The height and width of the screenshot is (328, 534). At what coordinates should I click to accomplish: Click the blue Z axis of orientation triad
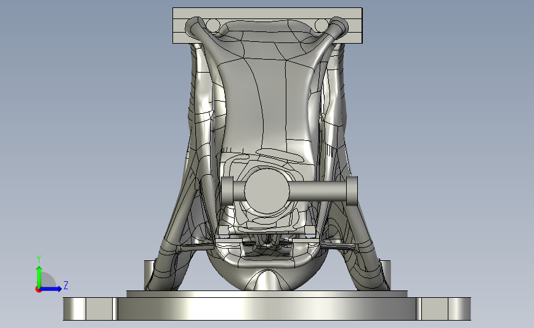(x=51, y=289)
